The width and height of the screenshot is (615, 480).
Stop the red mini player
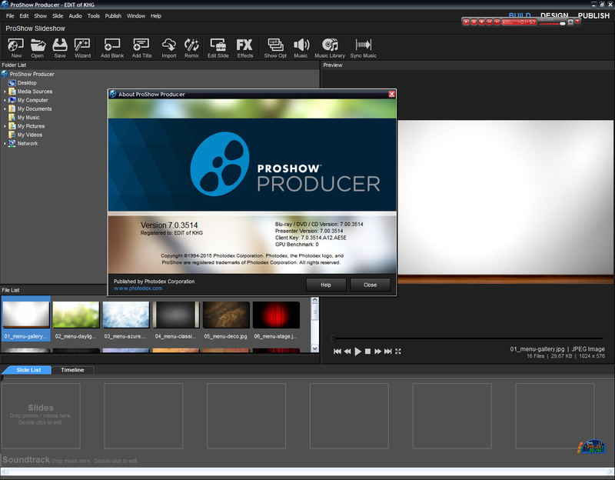[x=482, y=22]
